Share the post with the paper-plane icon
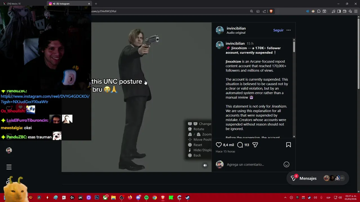 tap(255, 145)
